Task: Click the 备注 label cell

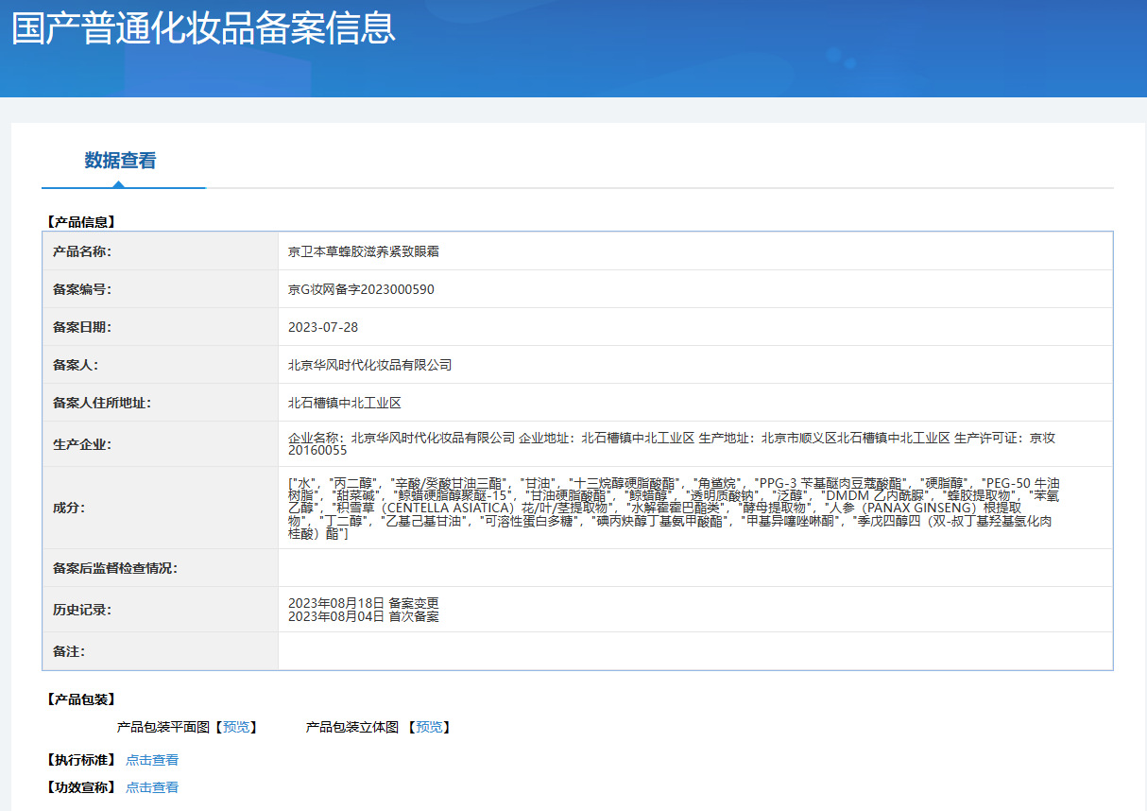Action: (70, 651)
